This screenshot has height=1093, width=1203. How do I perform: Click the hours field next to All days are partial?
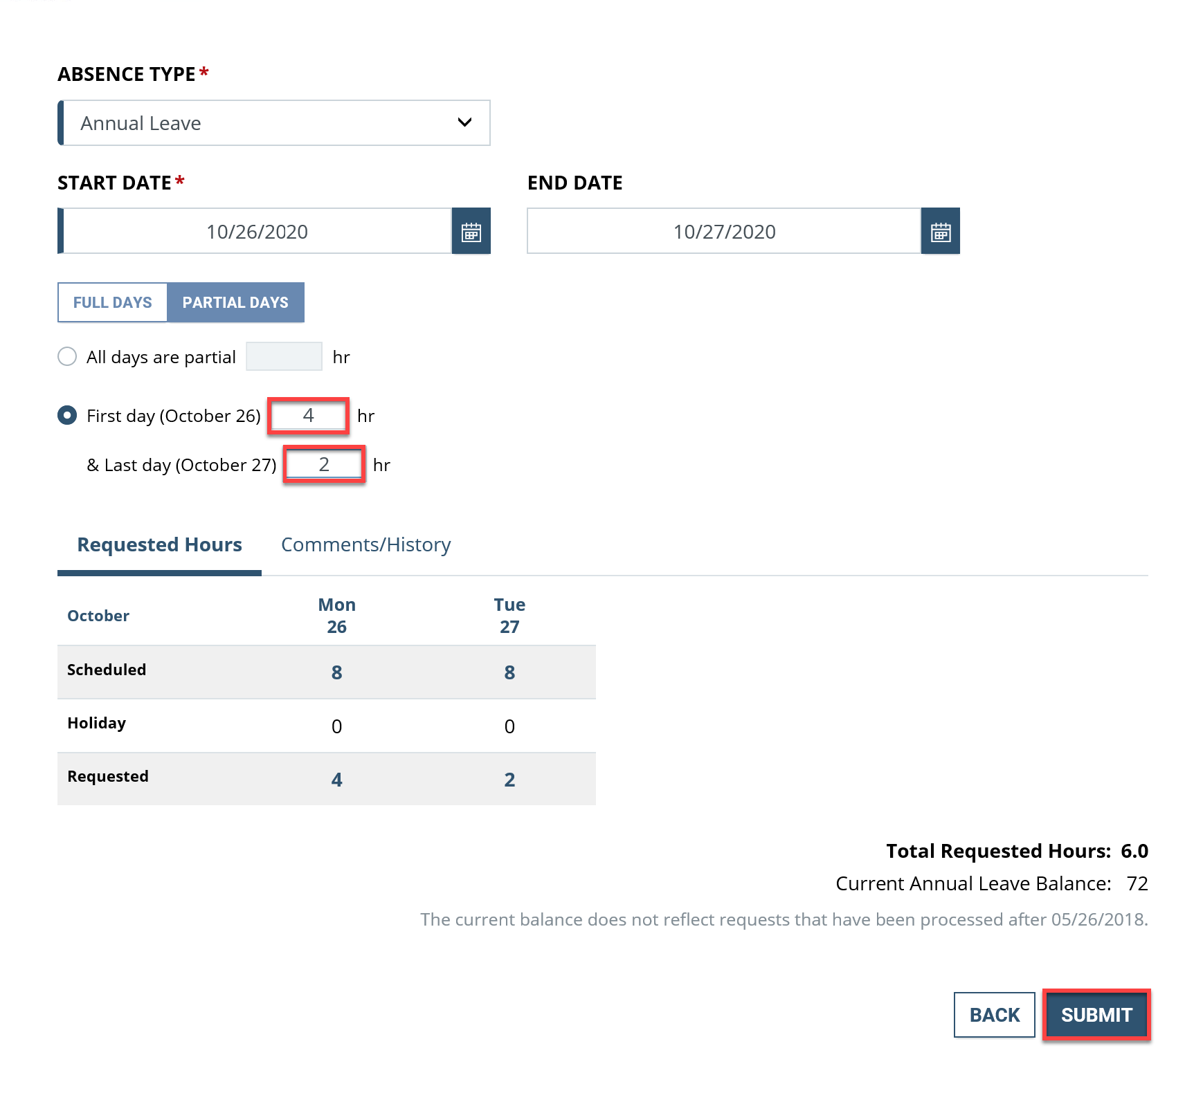click(x=284, y=356)
